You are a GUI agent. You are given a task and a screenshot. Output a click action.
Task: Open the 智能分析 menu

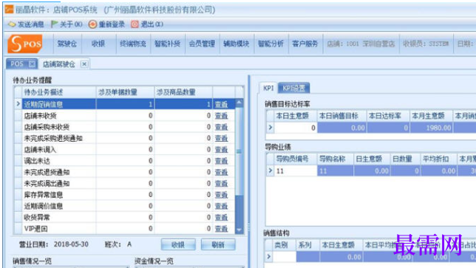(x=271, y=44)
